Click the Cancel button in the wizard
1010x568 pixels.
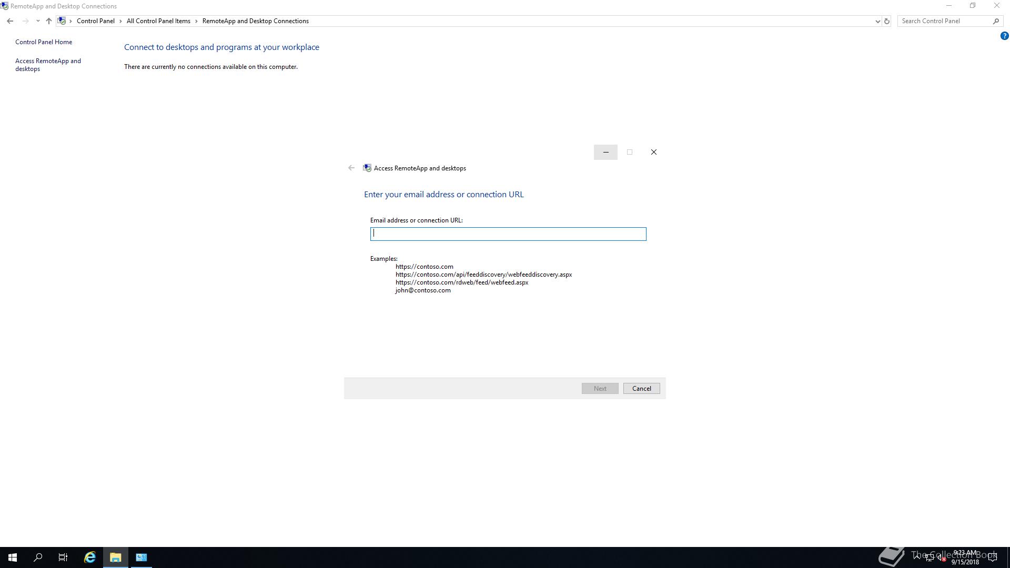[x=641, y=389]
